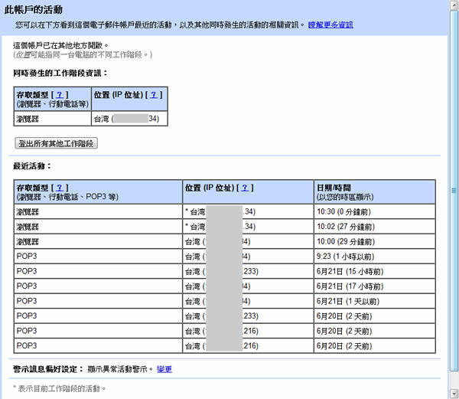Click help '?' beside 存取類型 in concurrent sessions table
Viewport: 459px width, 399px height.
click(60, 94)
